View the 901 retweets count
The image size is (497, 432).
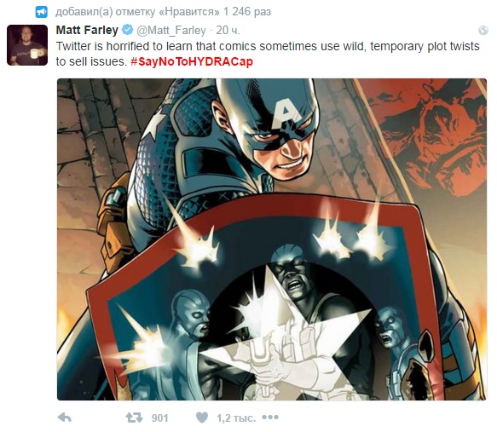pos(159,418)
